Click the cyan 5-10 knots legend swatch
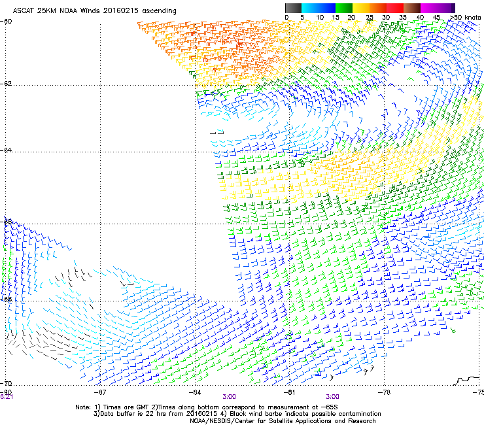The image size is (484, 425). [310, 8]
